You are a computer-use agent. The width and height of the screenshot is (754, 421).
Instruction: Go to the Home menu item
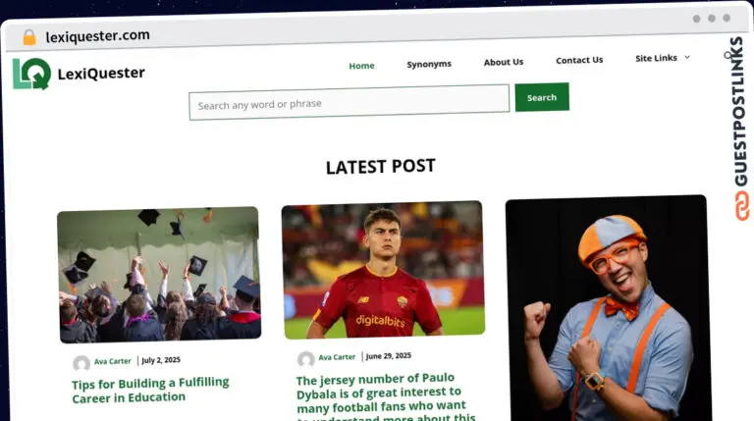click(361, 66)
